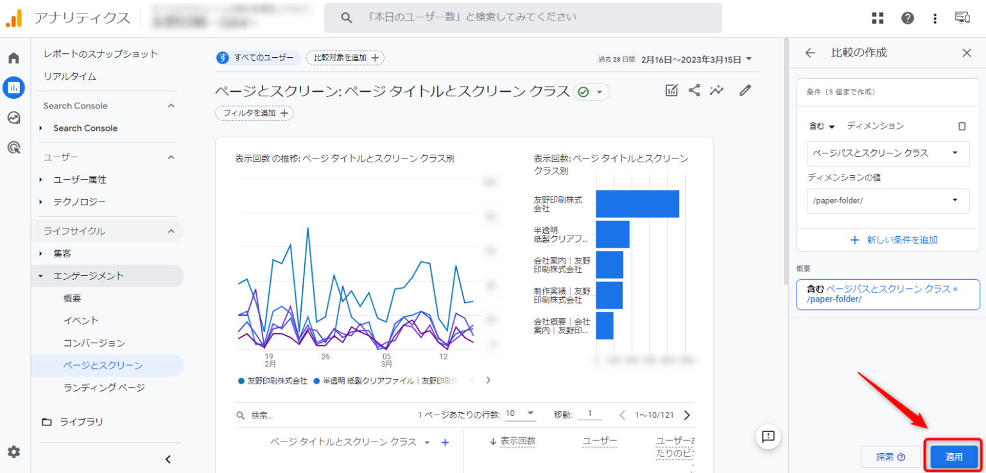Open Admin via the gear icon
The width and height of the screenshot is (986, 473).
click(x=15, y=452)
